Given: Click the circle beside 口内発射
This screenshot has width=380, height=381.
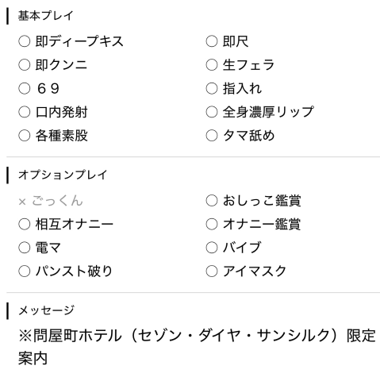Looking at the screenshot, I should point(24,112).
